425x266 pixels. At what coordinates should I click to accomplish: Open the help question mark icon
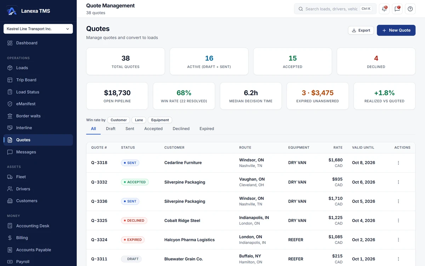410,9
